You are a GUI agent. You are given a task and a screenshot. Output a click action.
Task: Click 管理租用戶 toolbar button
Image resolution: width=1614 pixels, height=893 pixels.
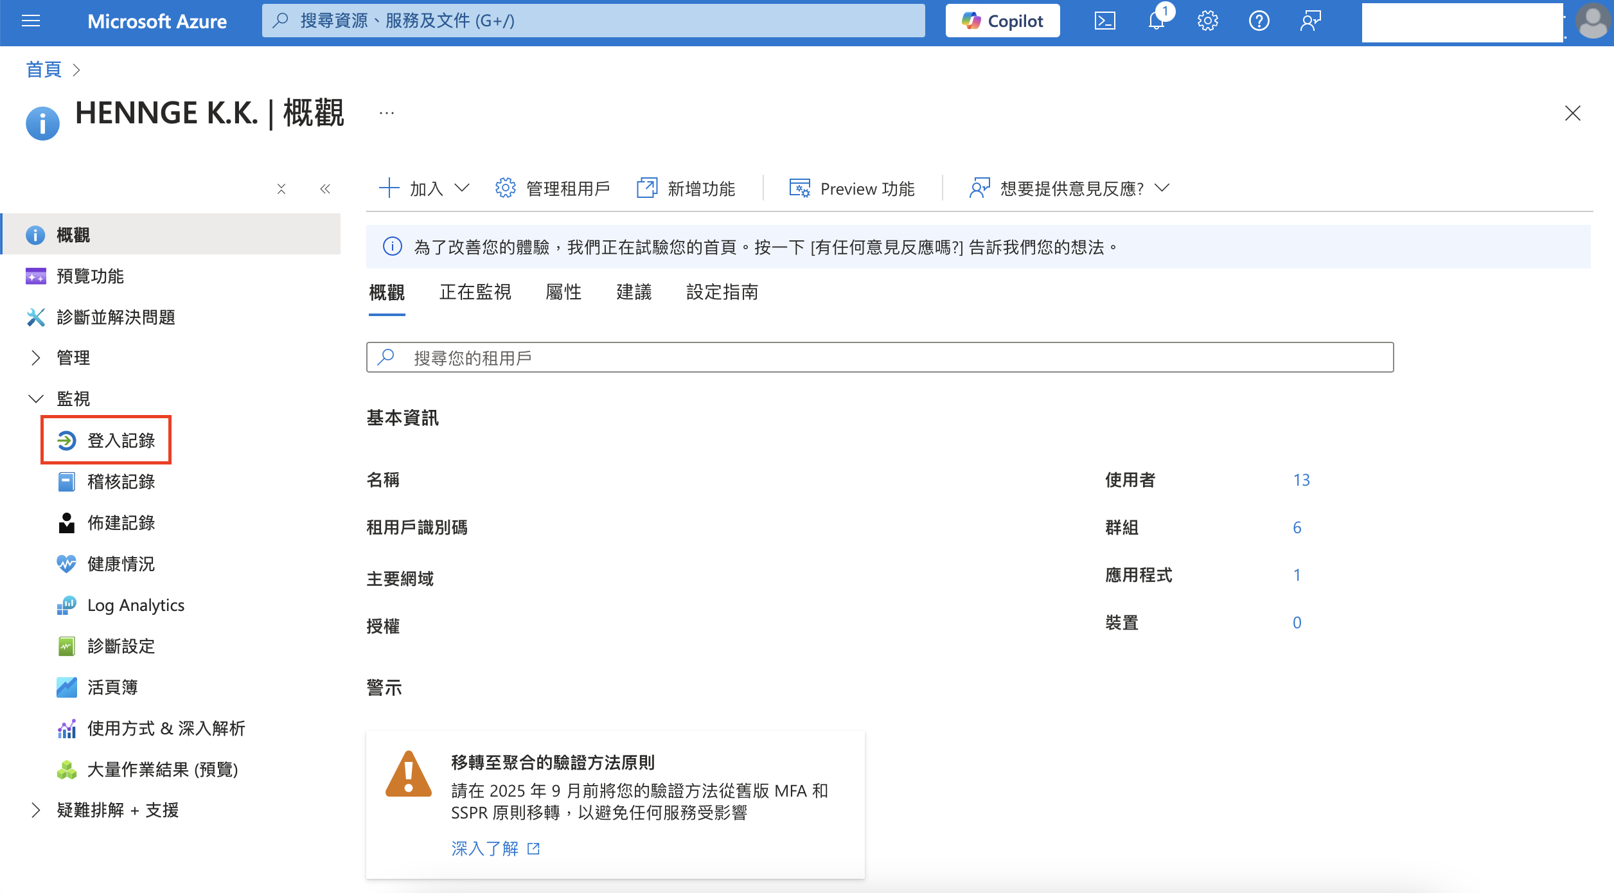coord(553,189)
